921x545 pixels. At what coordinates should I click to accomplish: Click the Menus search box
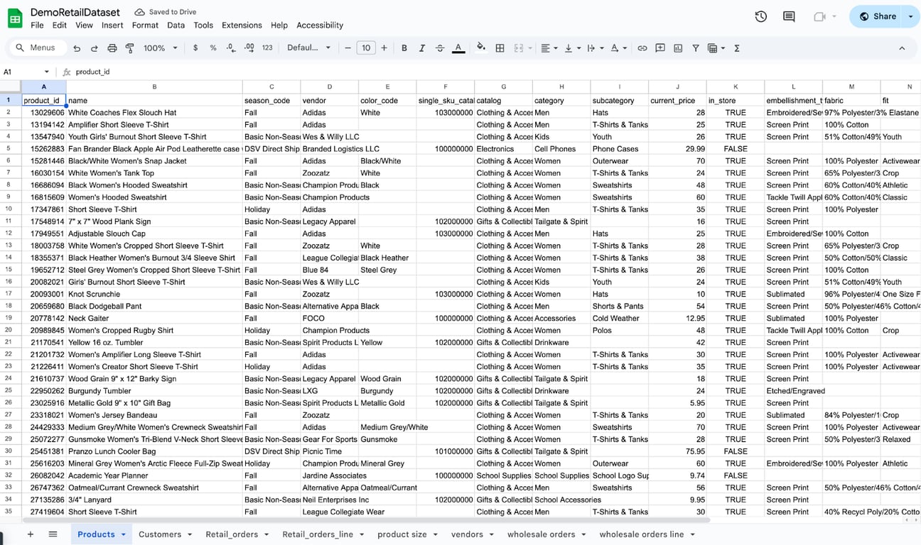tap(37, 48)
